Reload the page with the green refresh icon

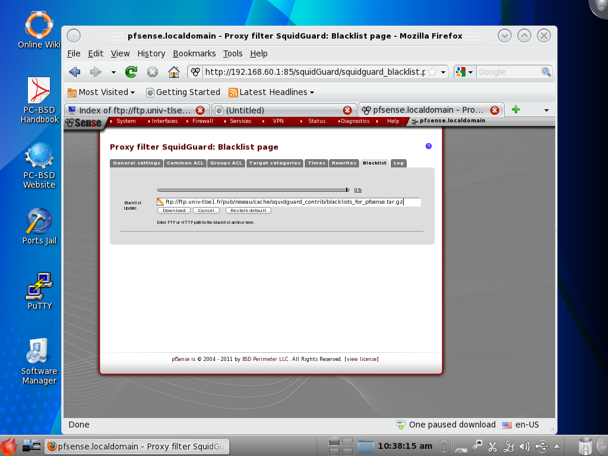tap(131, 72)
